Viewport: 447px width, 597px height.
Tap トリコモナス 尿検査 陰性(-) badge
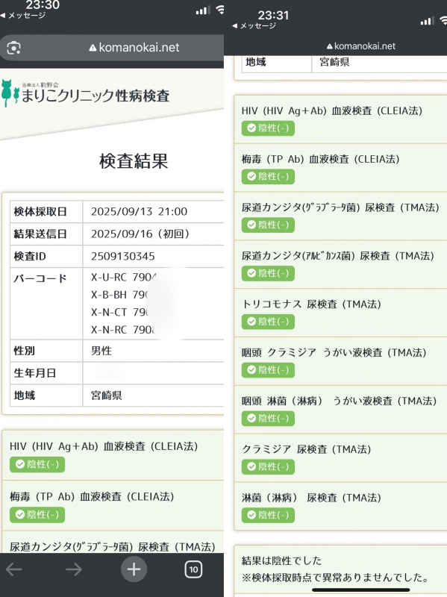click(x=268, y=322)
